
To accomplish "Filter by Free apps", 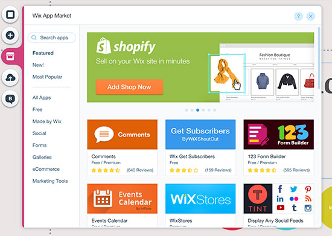I will tap(37, 109).
